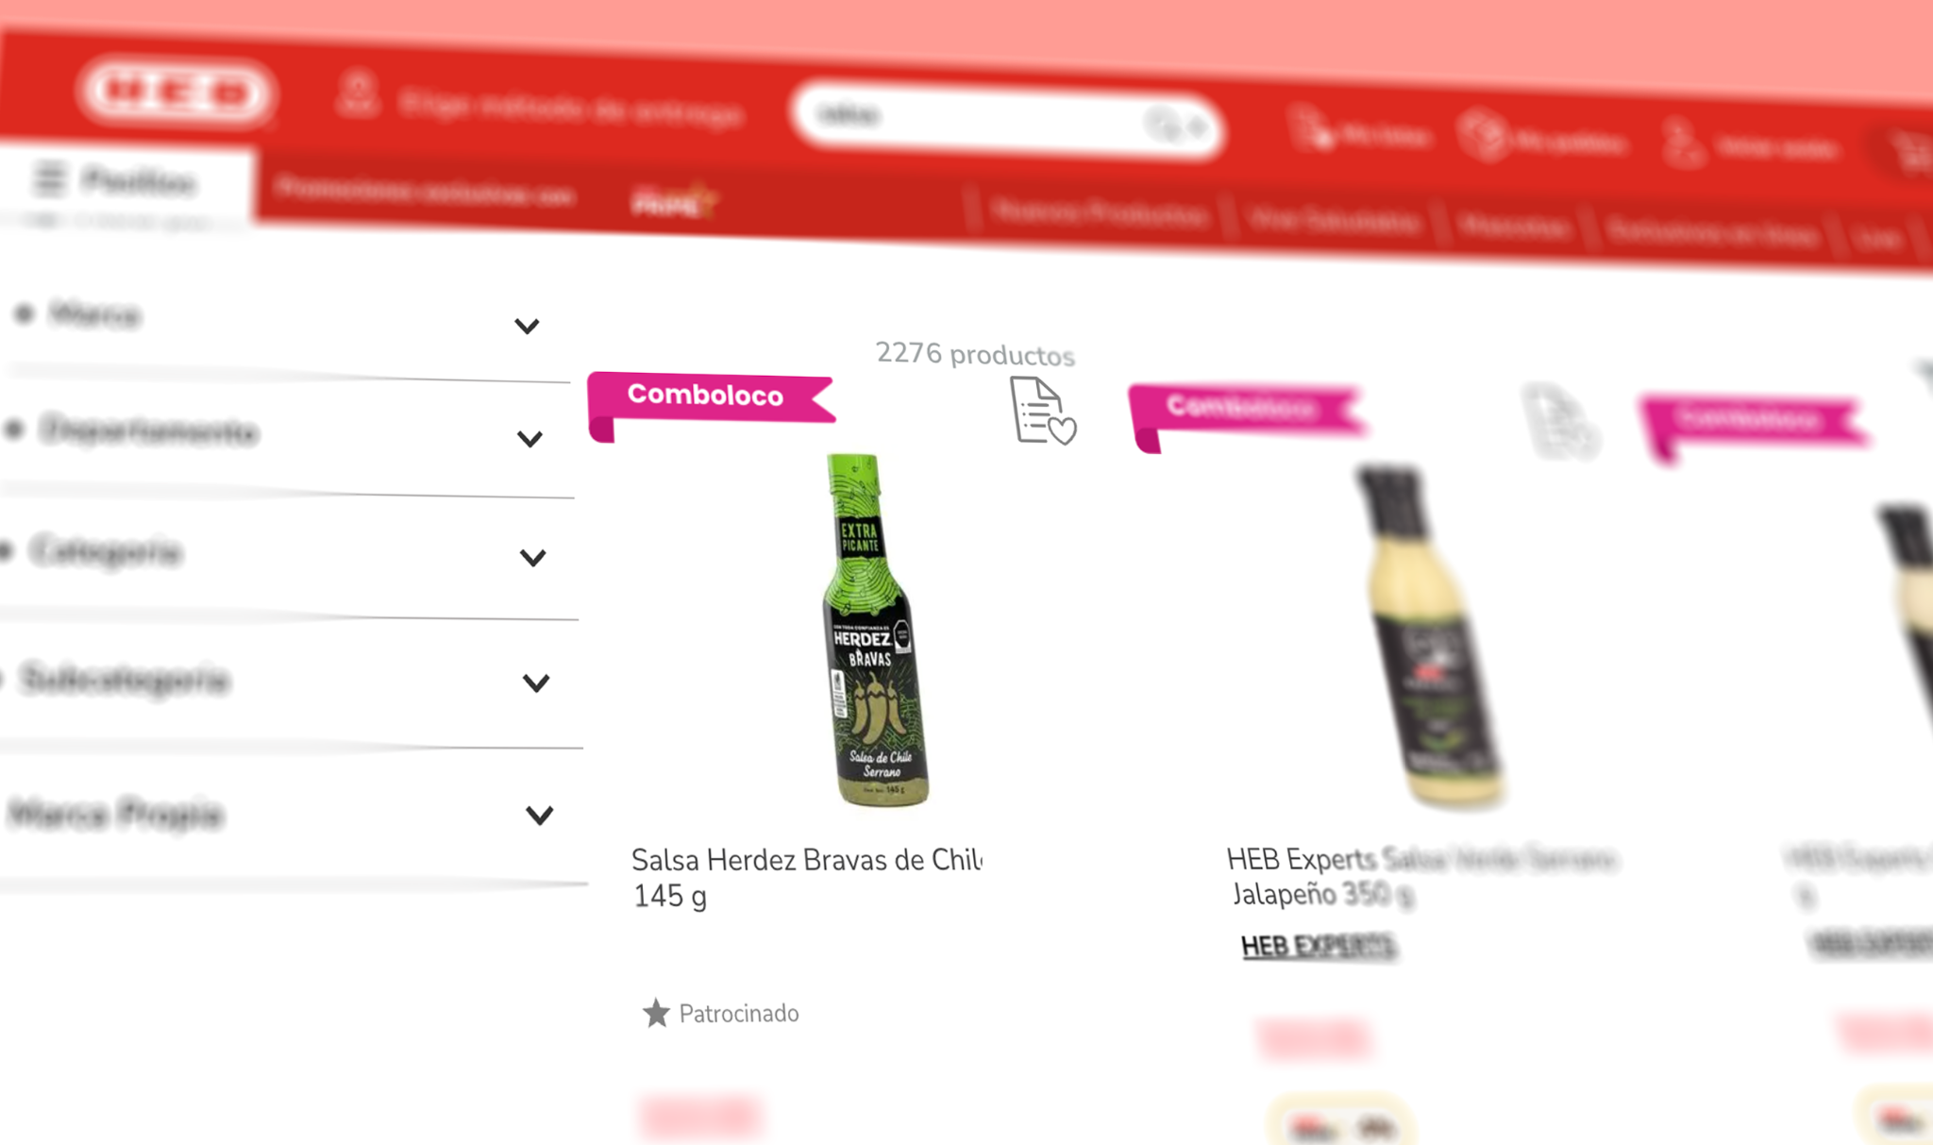This screenshot has width=1933, height=1145.
Task: Click the HEB EXPERTS brand link
Action: (1318, 946)
